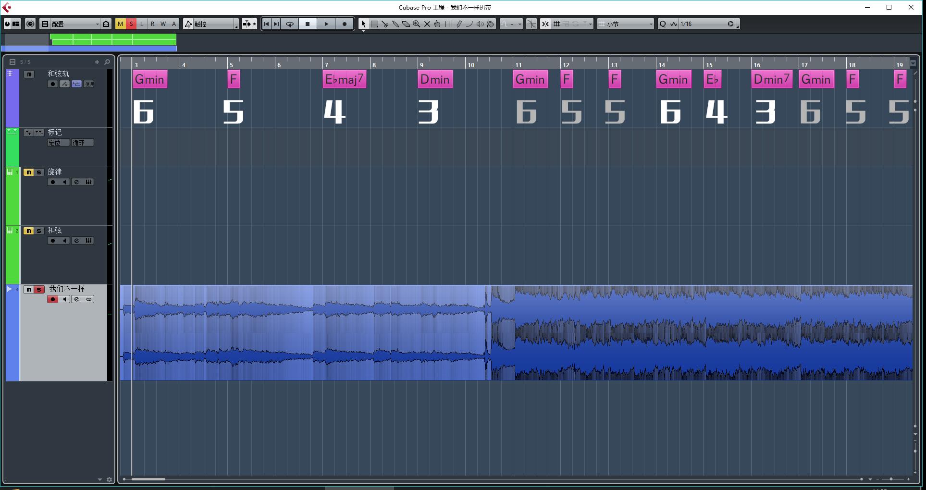Select the Object Selection arrow tool
926x490 pixels.
pos(363,24)
